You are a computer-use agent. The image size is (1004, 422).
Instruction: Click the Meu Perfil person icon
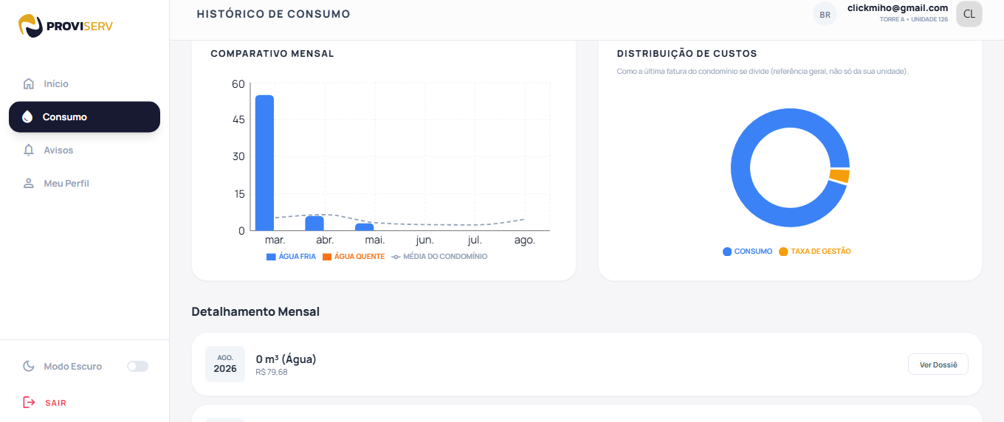pos(29,183)
